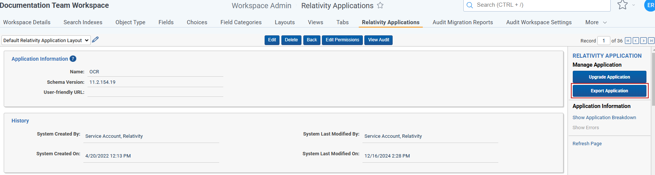Click the Record number input box
This screenshot has width=655, height=175.
click(x=604, y=41)
